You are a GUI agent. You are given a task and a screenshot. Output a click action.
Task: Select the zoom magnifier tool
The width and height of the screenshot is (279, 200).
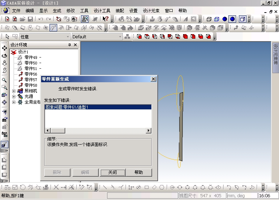click(x=5, y=80)
